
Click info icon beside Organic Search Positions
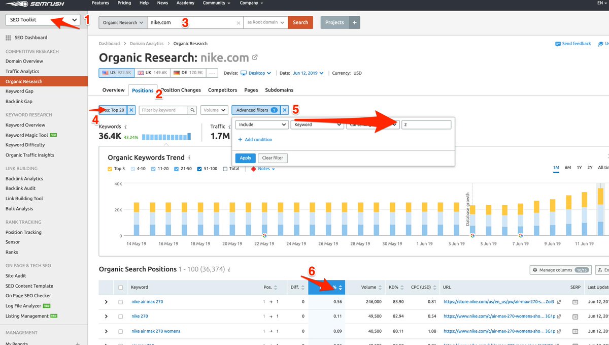(229, 269)
